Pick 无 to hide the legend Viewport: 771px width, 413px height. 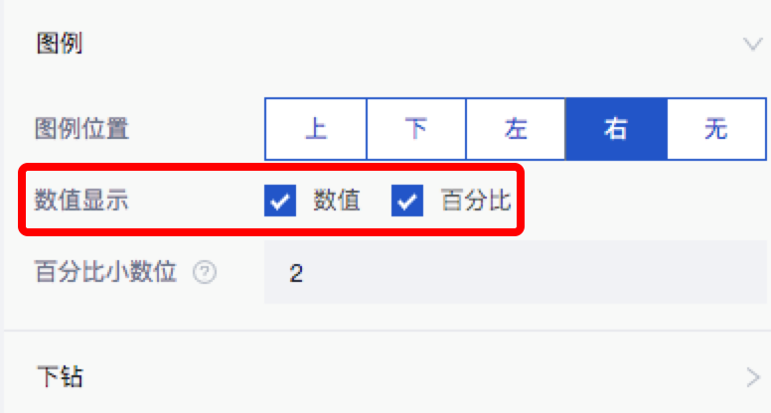click(x=716, y=129)
